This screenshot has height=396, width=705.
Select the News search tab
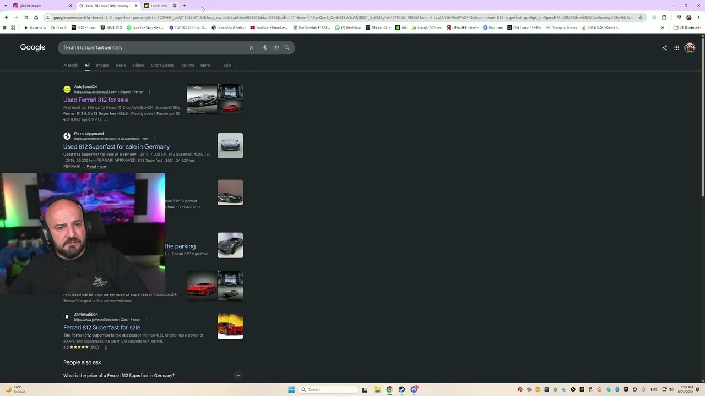121,65
